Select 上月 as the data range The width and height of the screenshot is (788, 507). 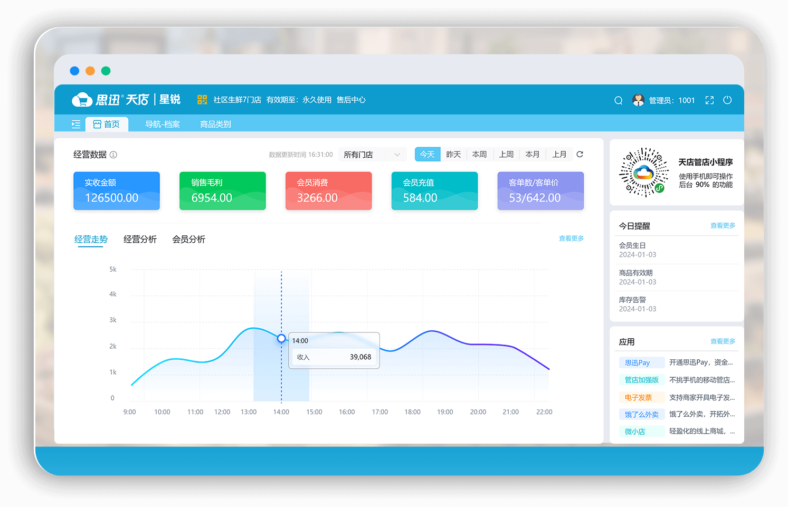[x=559, y=154]
